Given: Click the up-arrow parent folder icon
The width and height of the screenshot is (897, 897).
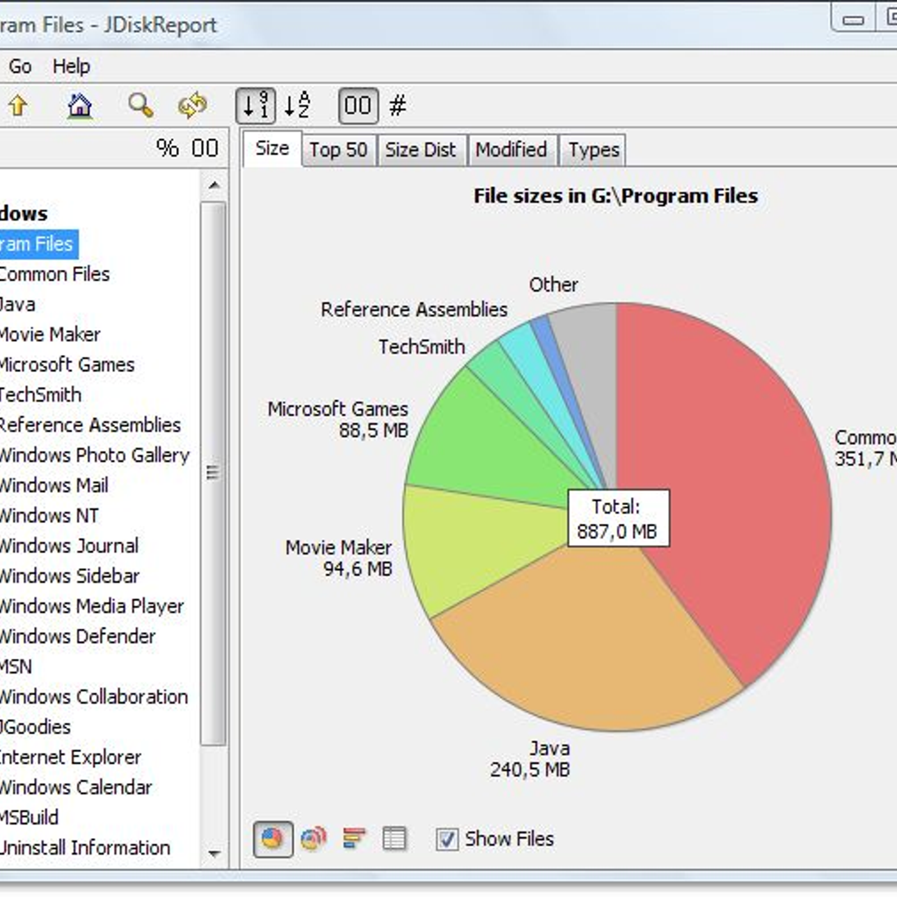Looking at the screenshot, I should tap(18, 105).
